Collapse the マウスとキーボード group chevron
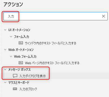 5,82
